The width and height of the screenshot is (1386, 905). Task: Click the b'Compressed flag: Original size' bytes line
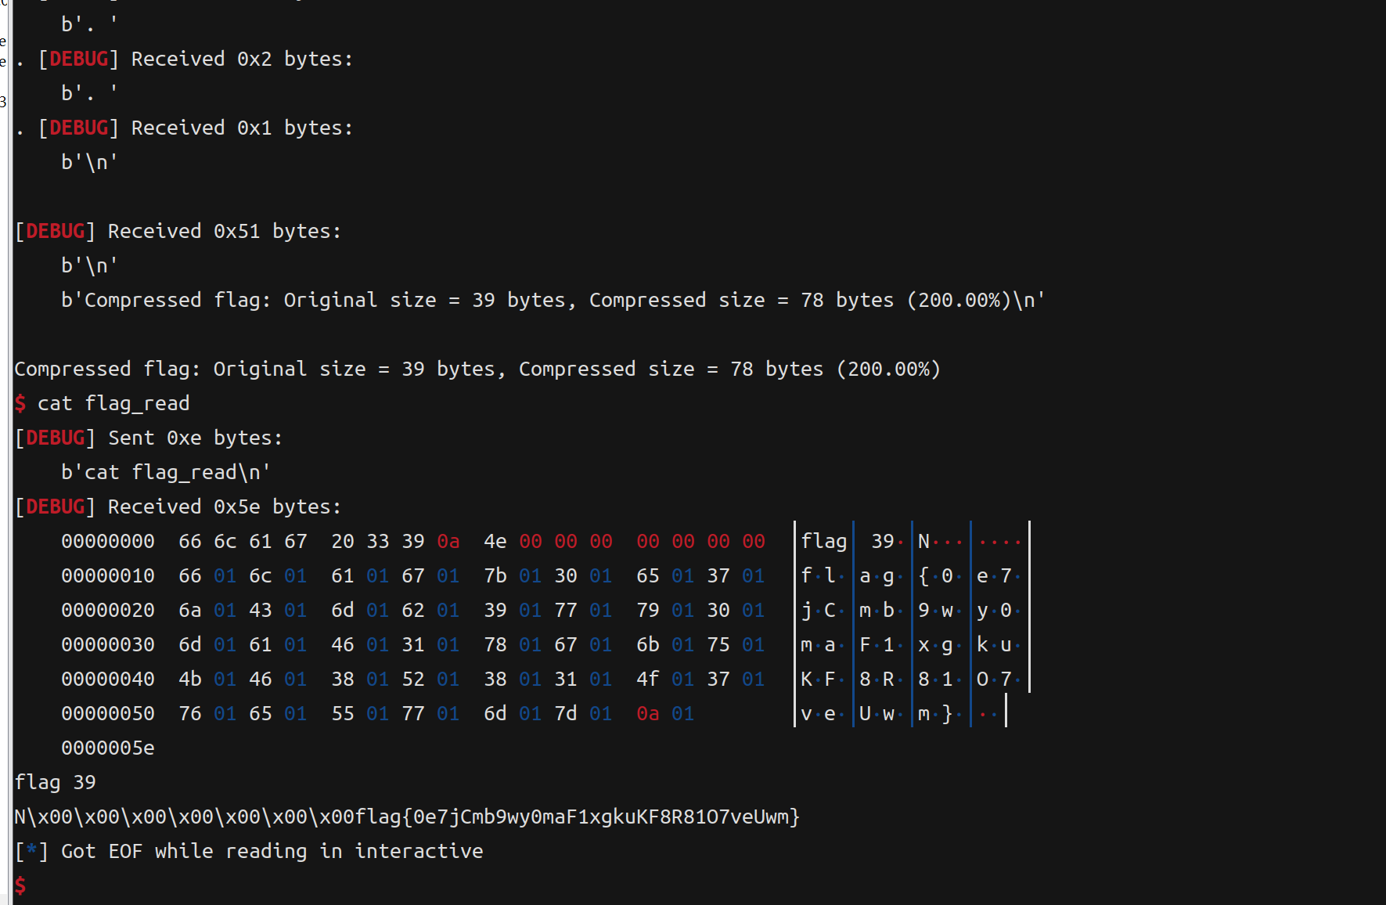pyautogui.click(x=553, y=300)
